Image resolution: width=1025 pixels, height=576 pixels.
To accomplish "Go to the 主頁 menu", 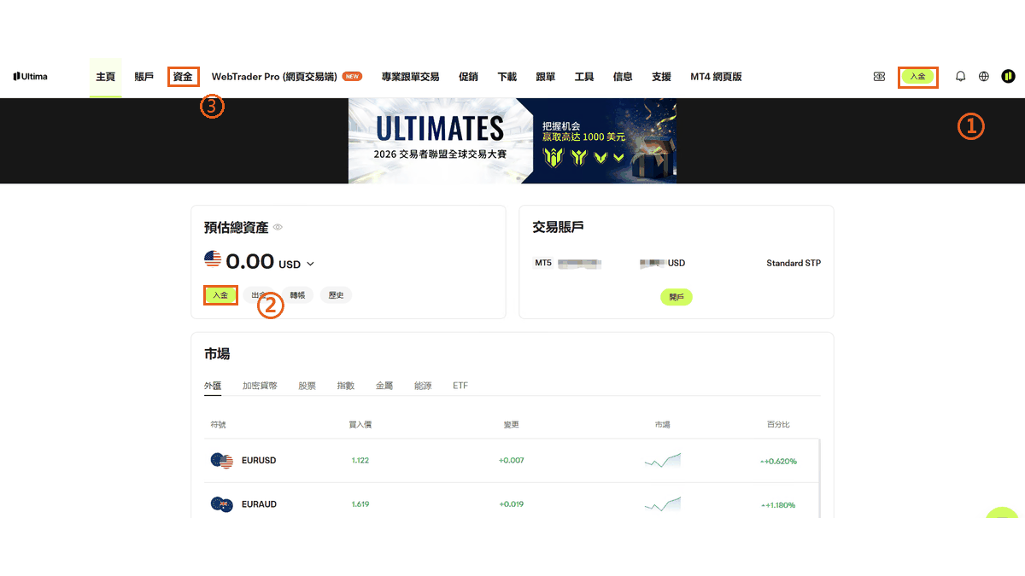I will pos(105,77).
